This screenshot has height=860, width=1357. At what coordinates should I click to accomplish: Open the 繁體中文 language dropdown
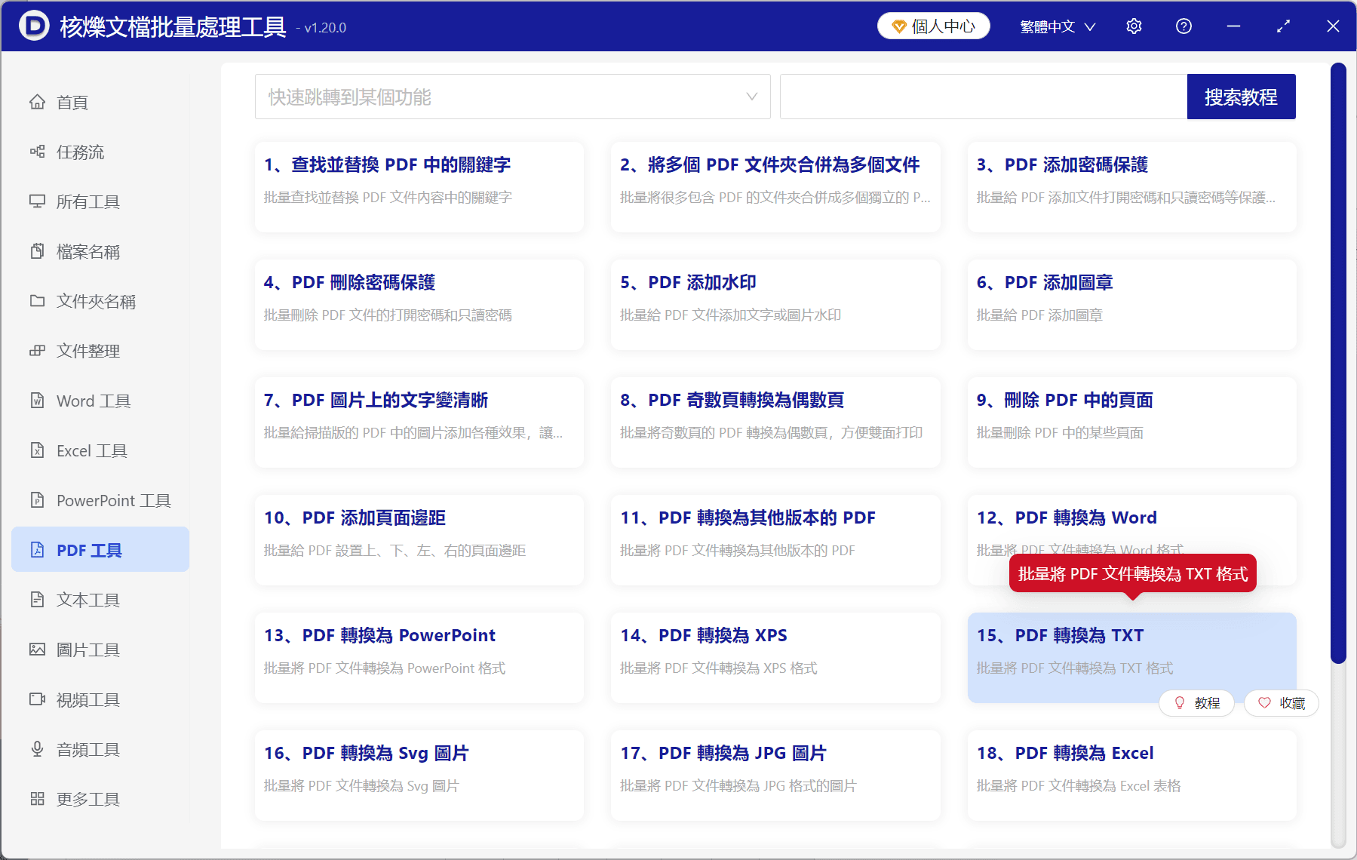[1056, 26]
